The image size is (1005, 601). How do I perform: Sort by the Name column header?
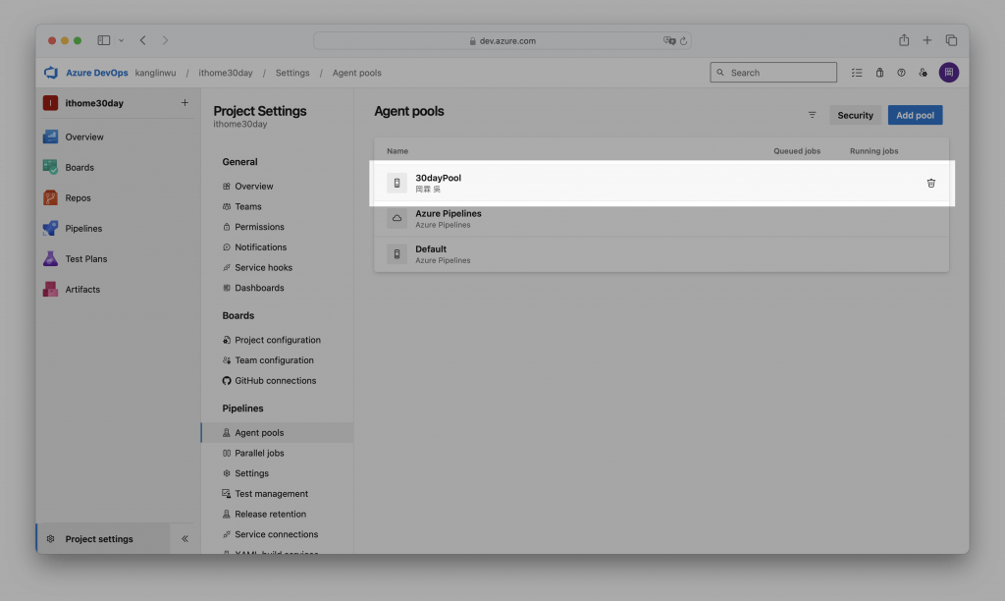(397, 150)
